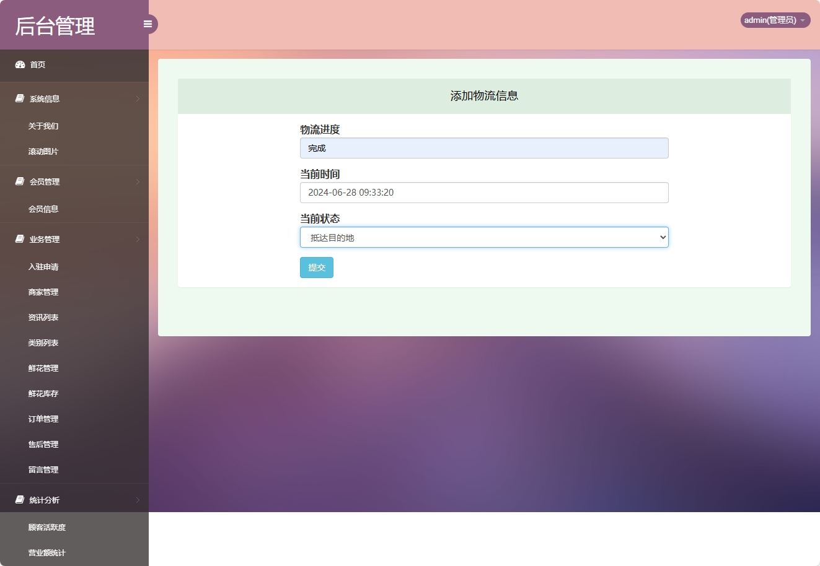Collapse the 业务管理 section chevron
Screen dimensions: 820x566
coord(138,239)
